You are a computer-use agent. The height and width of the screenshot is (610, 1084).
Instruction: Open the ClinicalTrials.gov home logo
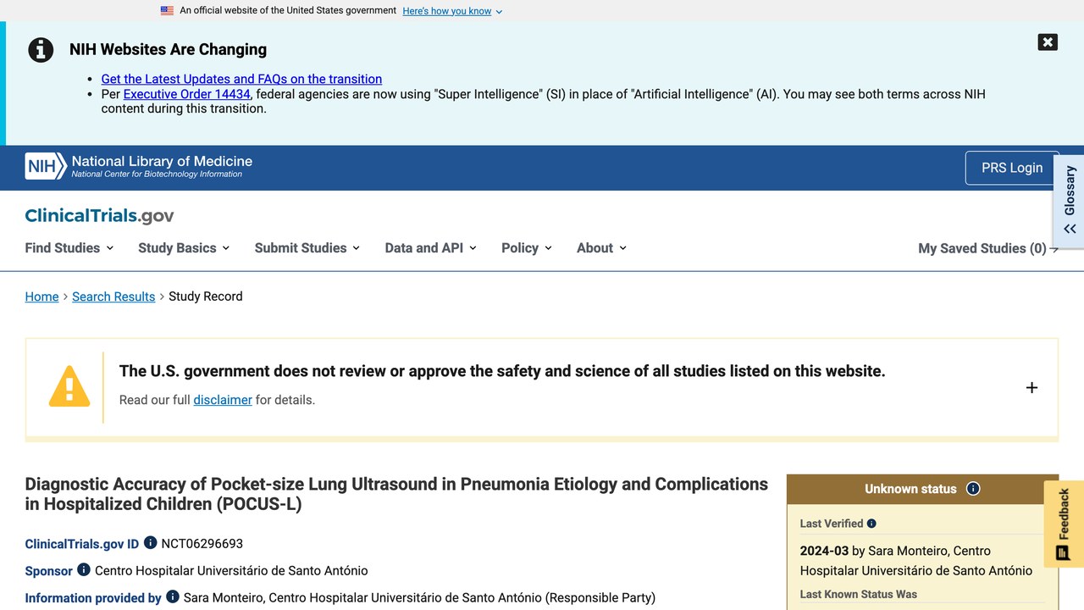(x=99, y=216)
